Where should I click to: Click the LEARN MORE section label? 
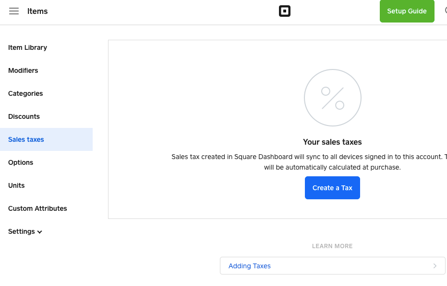(332, 246)
